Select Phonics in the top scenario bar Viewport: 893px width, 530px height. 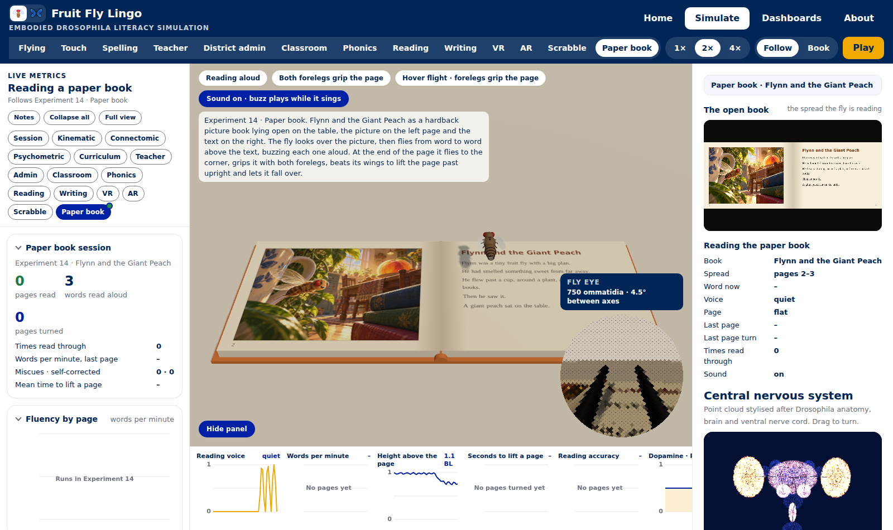pyautogui.click(x=360, y=48)
